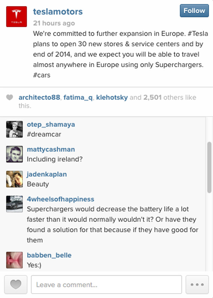213x298 pixels.
Task: Like the post using the heart button
Action: click(15, 284)
